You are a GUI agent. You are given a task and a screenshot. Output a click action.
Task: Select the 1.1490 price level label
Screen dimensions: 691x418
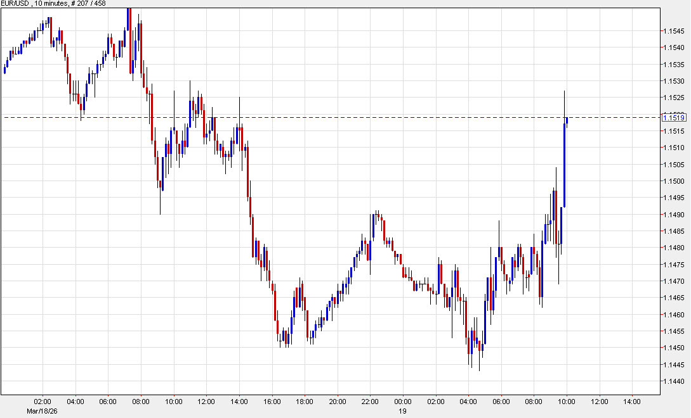click(x=673, y=215)
